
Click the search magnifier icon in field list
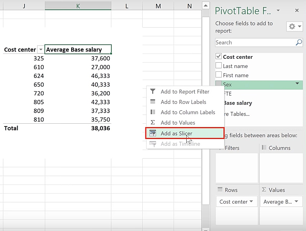pyautogui.click(x=299, y=42)
